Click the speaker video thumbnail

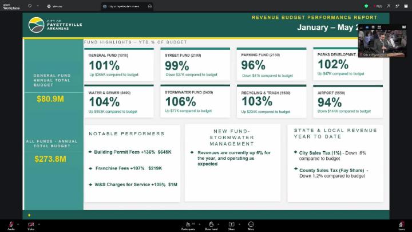pyautogui.click(x=382, y=43)
